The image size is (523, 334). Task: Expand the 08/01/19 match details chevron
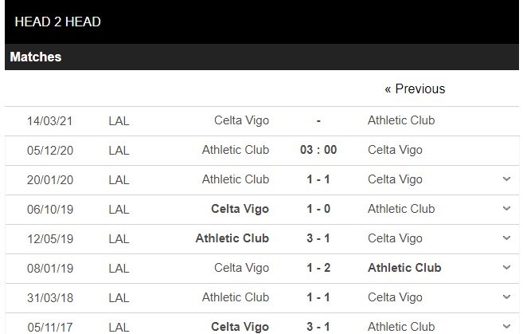coord(507,268)
